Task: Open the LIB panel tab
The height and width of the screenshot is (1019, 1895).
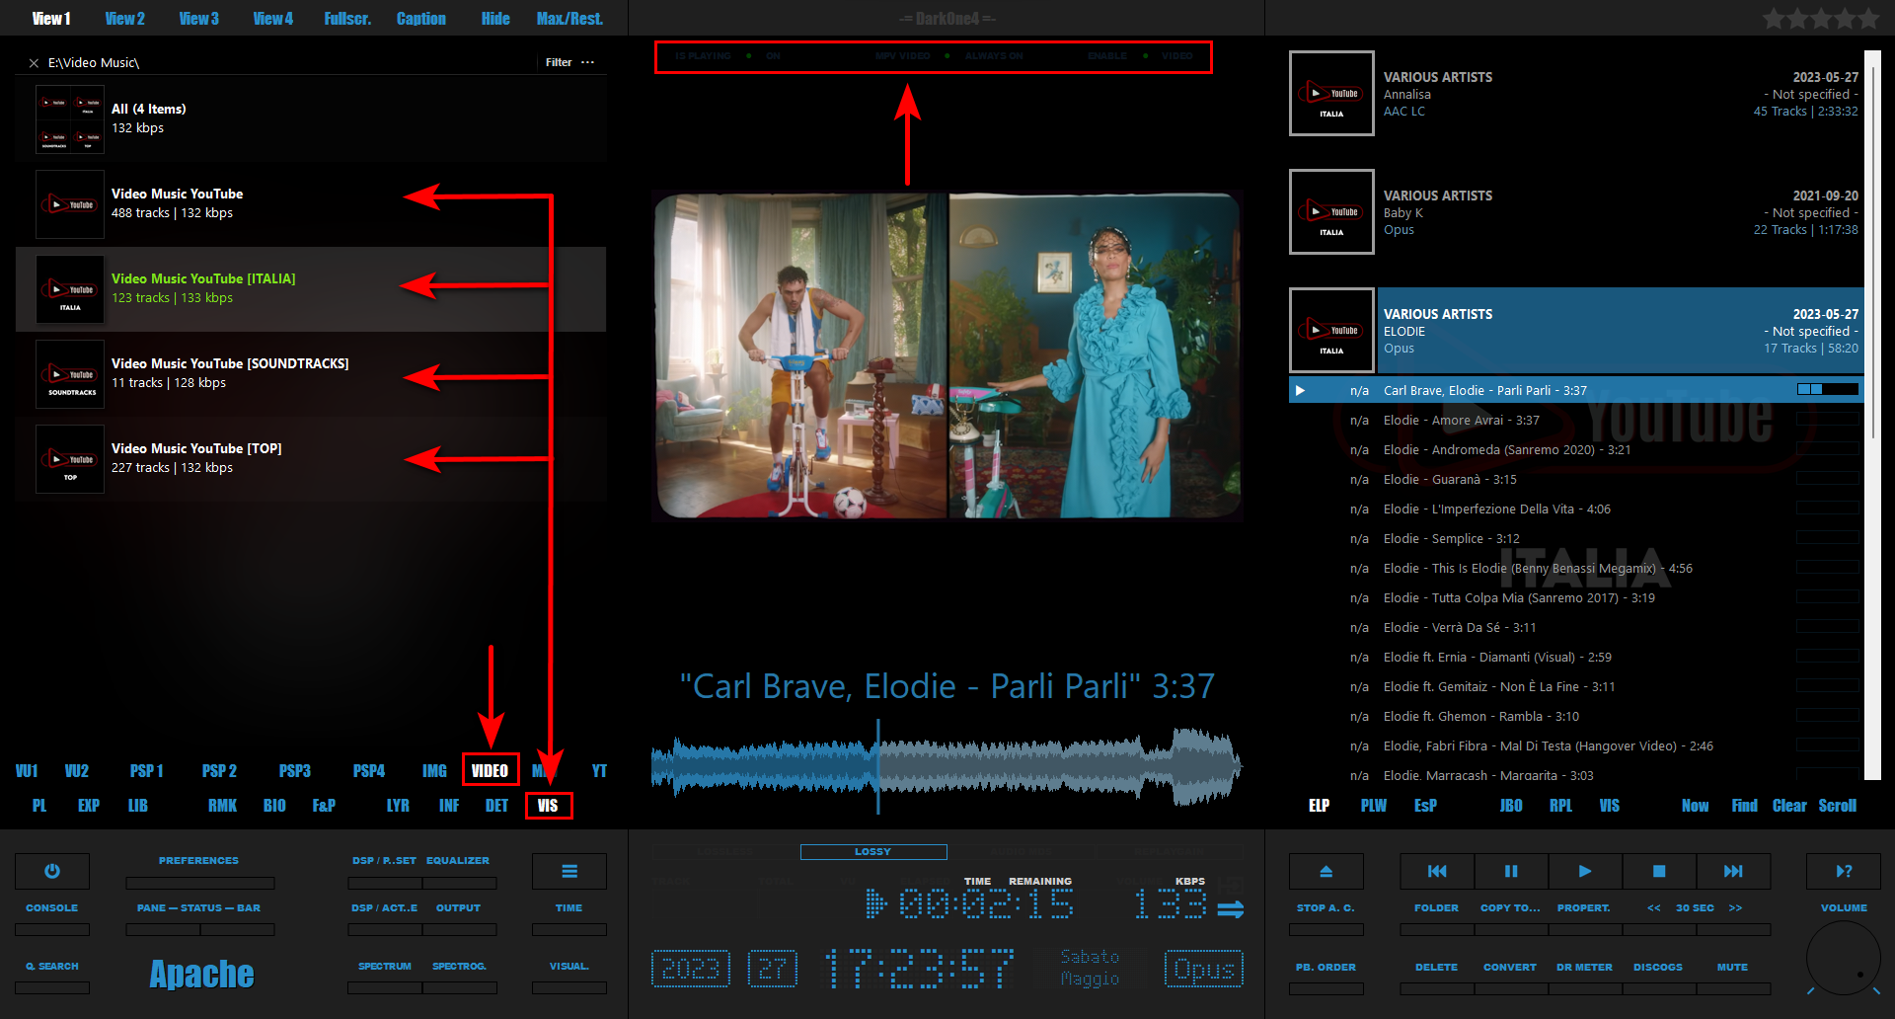Action: click(x=138, y=806)
